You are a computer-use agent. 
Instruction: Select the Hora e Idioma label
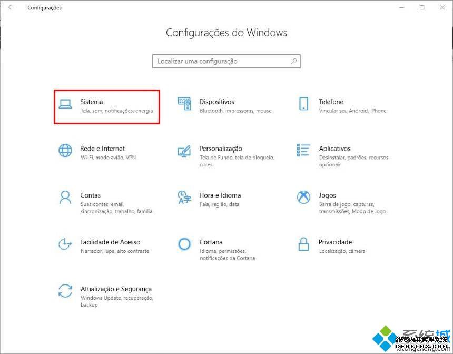tap(220, 195)
